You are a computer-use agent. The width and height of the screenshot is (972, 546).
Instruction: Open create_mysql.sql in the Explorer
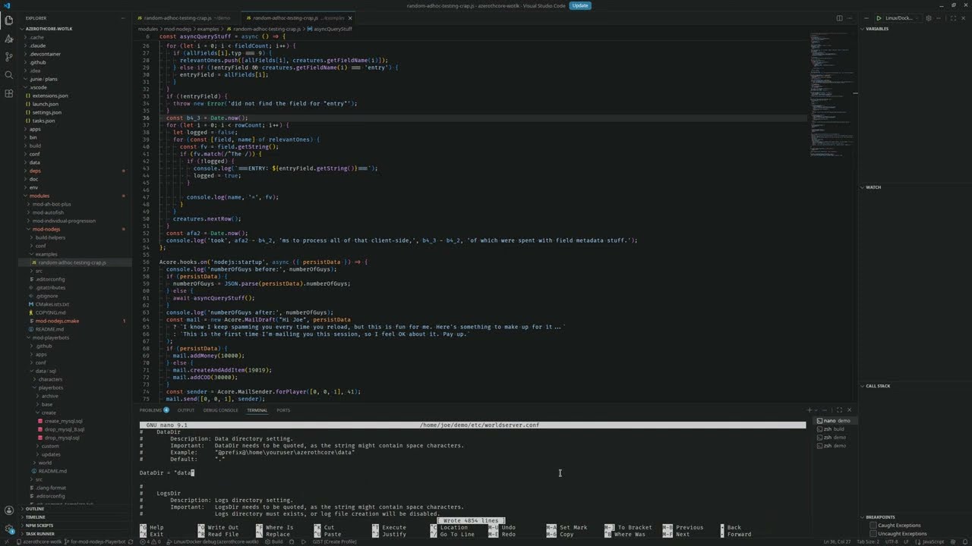[x=63, y=421]
